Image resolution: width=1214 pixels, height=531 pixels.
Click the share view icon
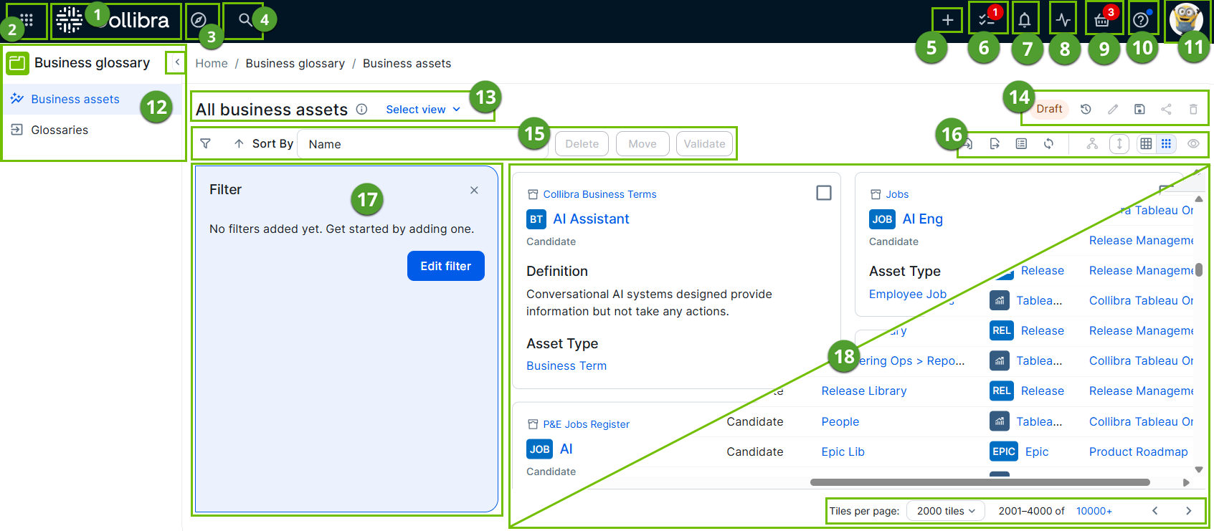(1167, 109)
